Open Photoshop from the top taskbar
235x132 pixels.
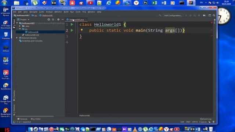[145, 3]
